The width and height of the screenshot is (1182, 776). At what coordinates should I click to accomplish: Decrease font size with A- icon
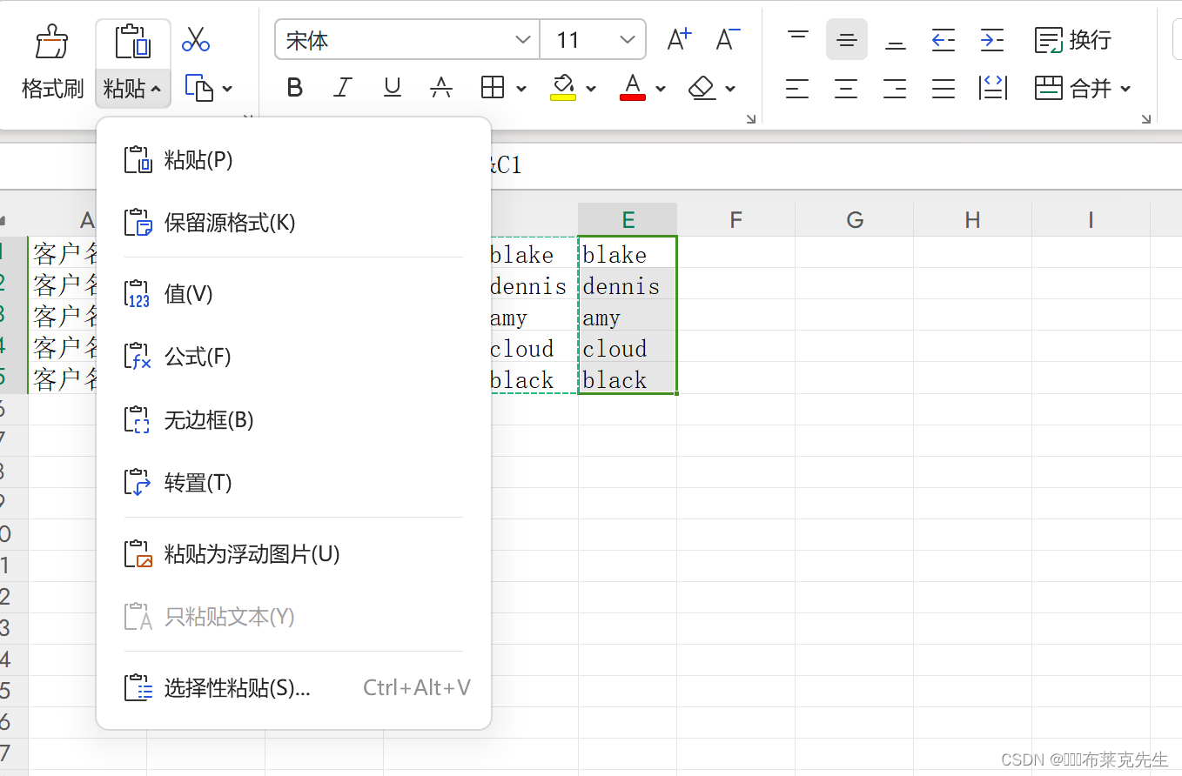click(x=728, y=40)
